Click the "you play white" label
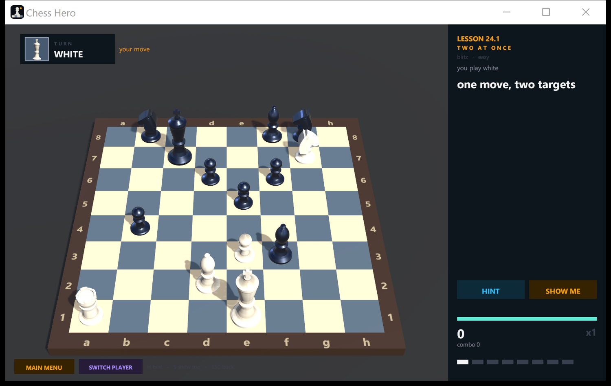Viewport: 611px width, 386px height. coord(477,68)
